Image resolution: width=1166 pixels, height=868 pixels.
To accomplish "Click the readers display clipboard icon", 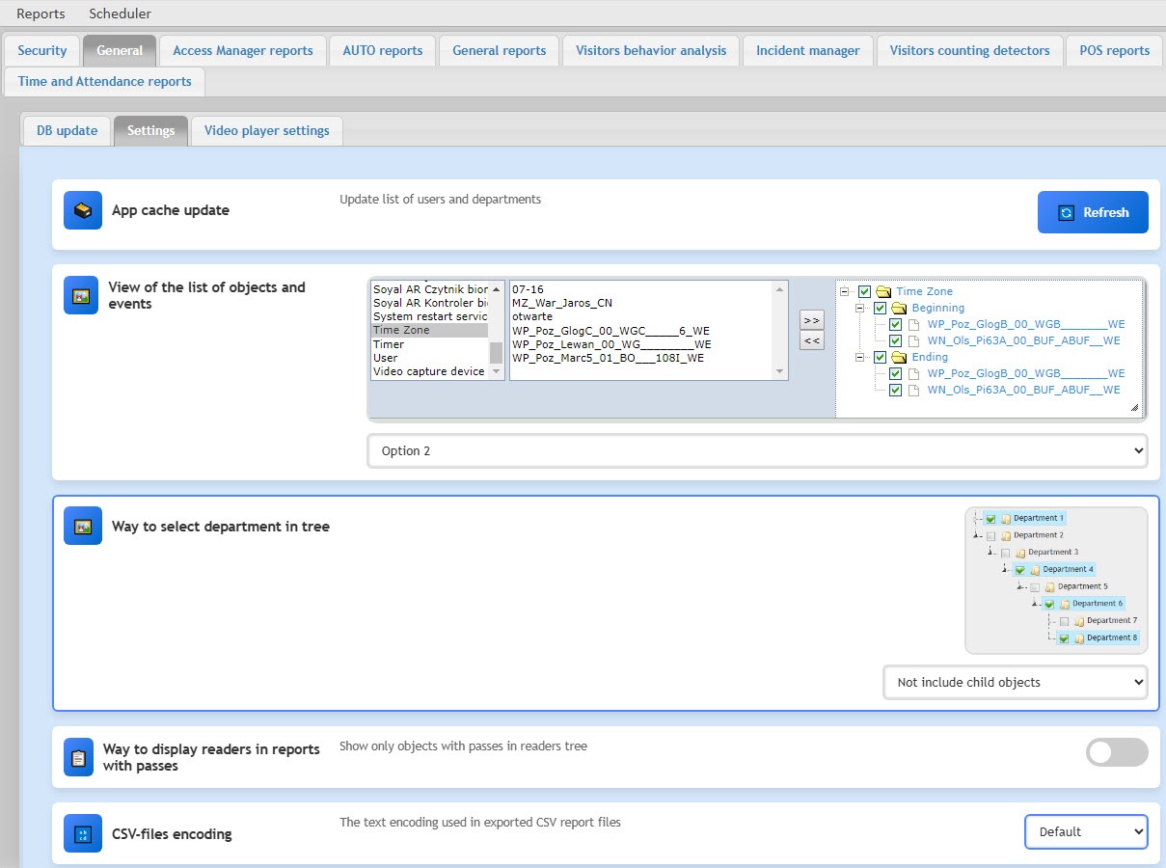I will (x=78, y=757).
